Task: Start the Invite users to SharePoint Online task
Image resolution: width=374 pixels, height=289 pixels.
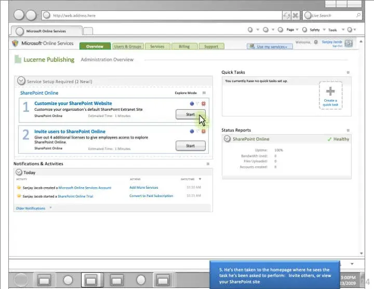Action: pos(190,146)
